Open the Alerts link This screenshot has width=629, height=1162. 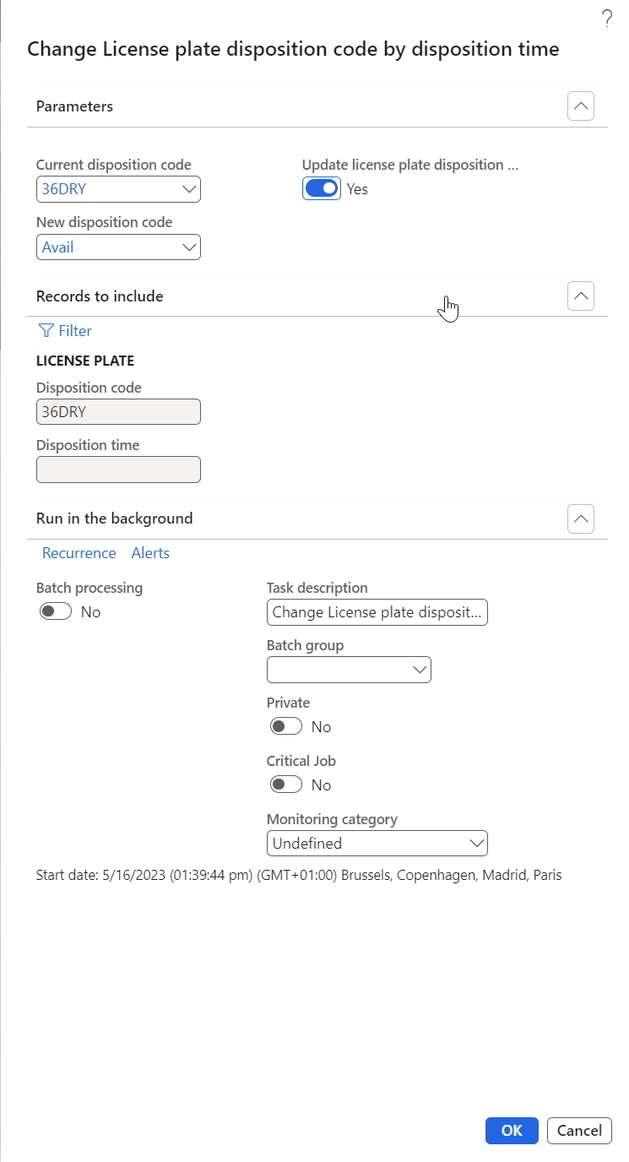[x=150, y=553]
